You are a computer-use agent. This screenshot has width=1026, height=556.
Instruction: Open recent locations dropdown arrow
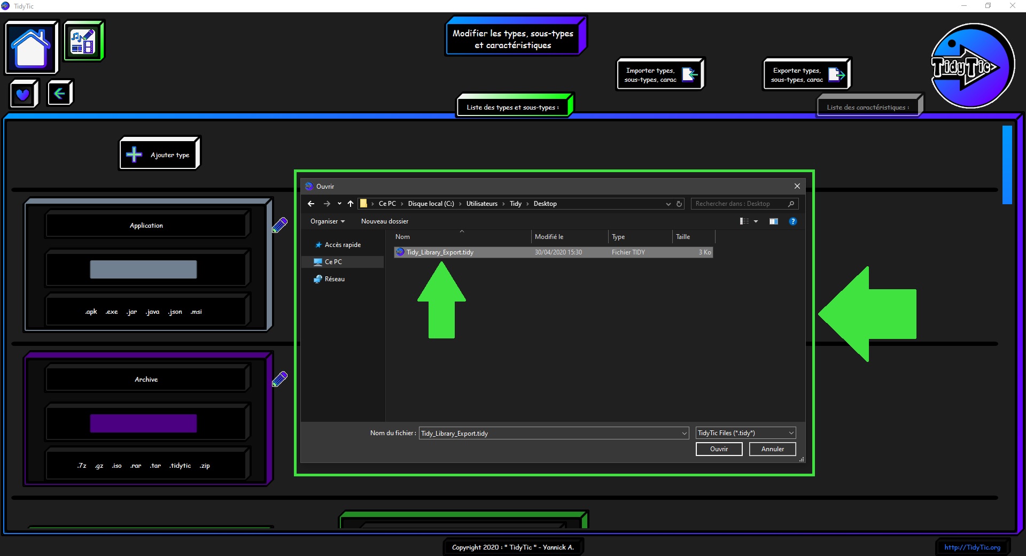point(339,204)
